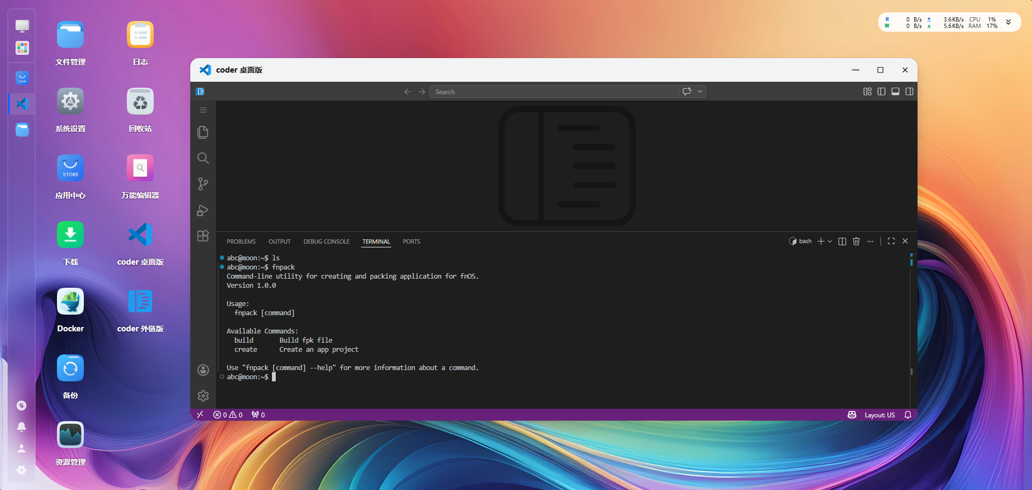Open the Manage gear in activity bar
This screenshot has height=490, width=1032.
point(203,396)
